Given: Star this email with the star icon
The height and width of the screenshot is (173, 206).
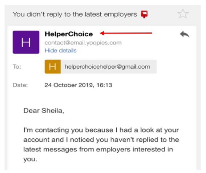Looking at the screenshot, I should coord(183,14).
